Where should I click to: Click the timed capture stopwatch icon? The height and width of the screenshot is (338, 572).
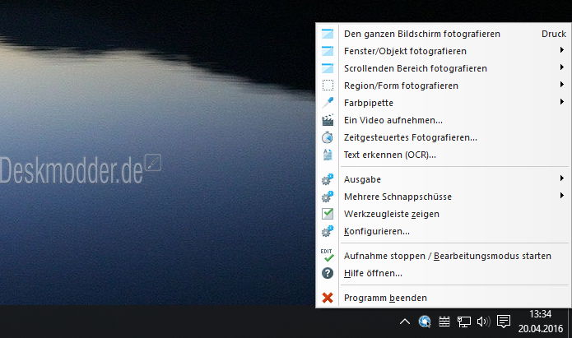(x=328, y=137)
